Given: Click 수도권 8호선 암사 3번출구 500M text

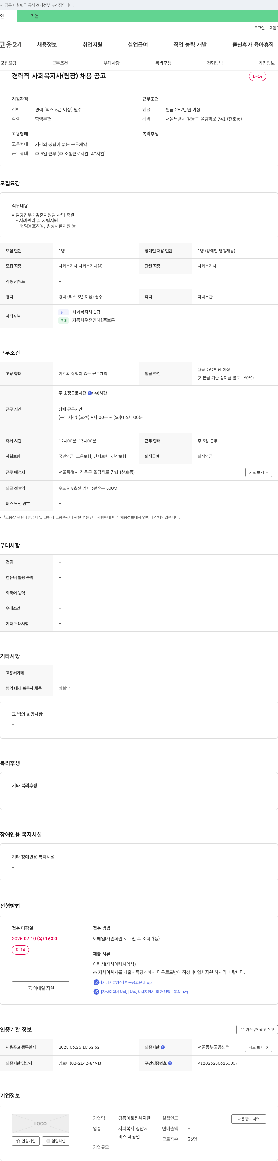Looking at the screenshot, I should [x=88, y=488].
